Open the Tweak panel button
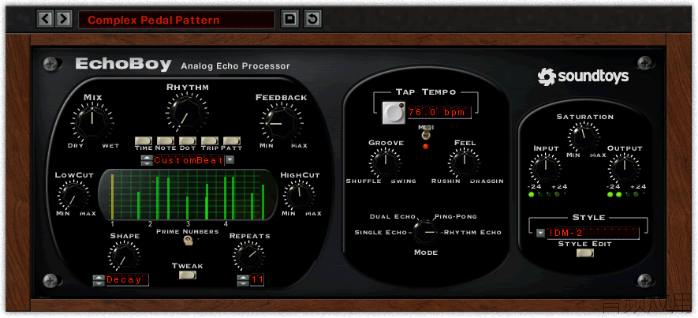The height and width of the screenshot is (318, 698). click(188, 275)
